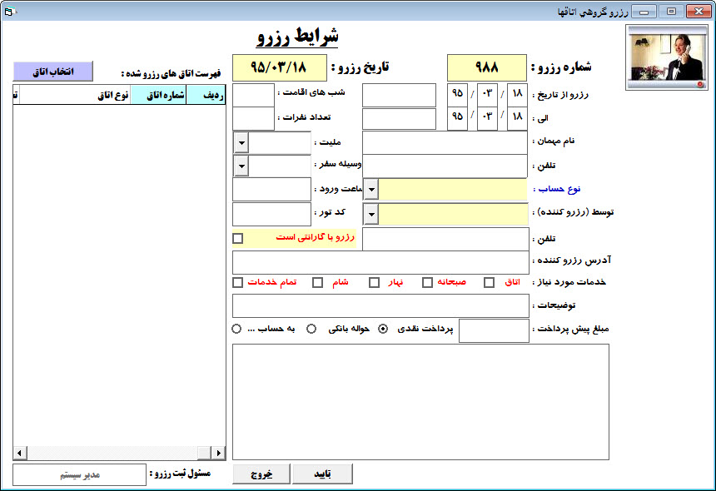Expand the 'وسیله سفر' dropdown list

click(x=241, y=166)
